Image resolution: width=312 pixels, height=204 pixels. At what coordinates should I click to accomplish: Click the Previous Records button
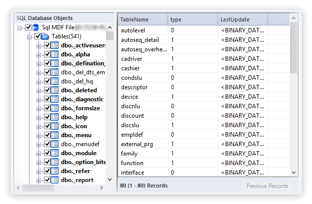tap(267, 186)
